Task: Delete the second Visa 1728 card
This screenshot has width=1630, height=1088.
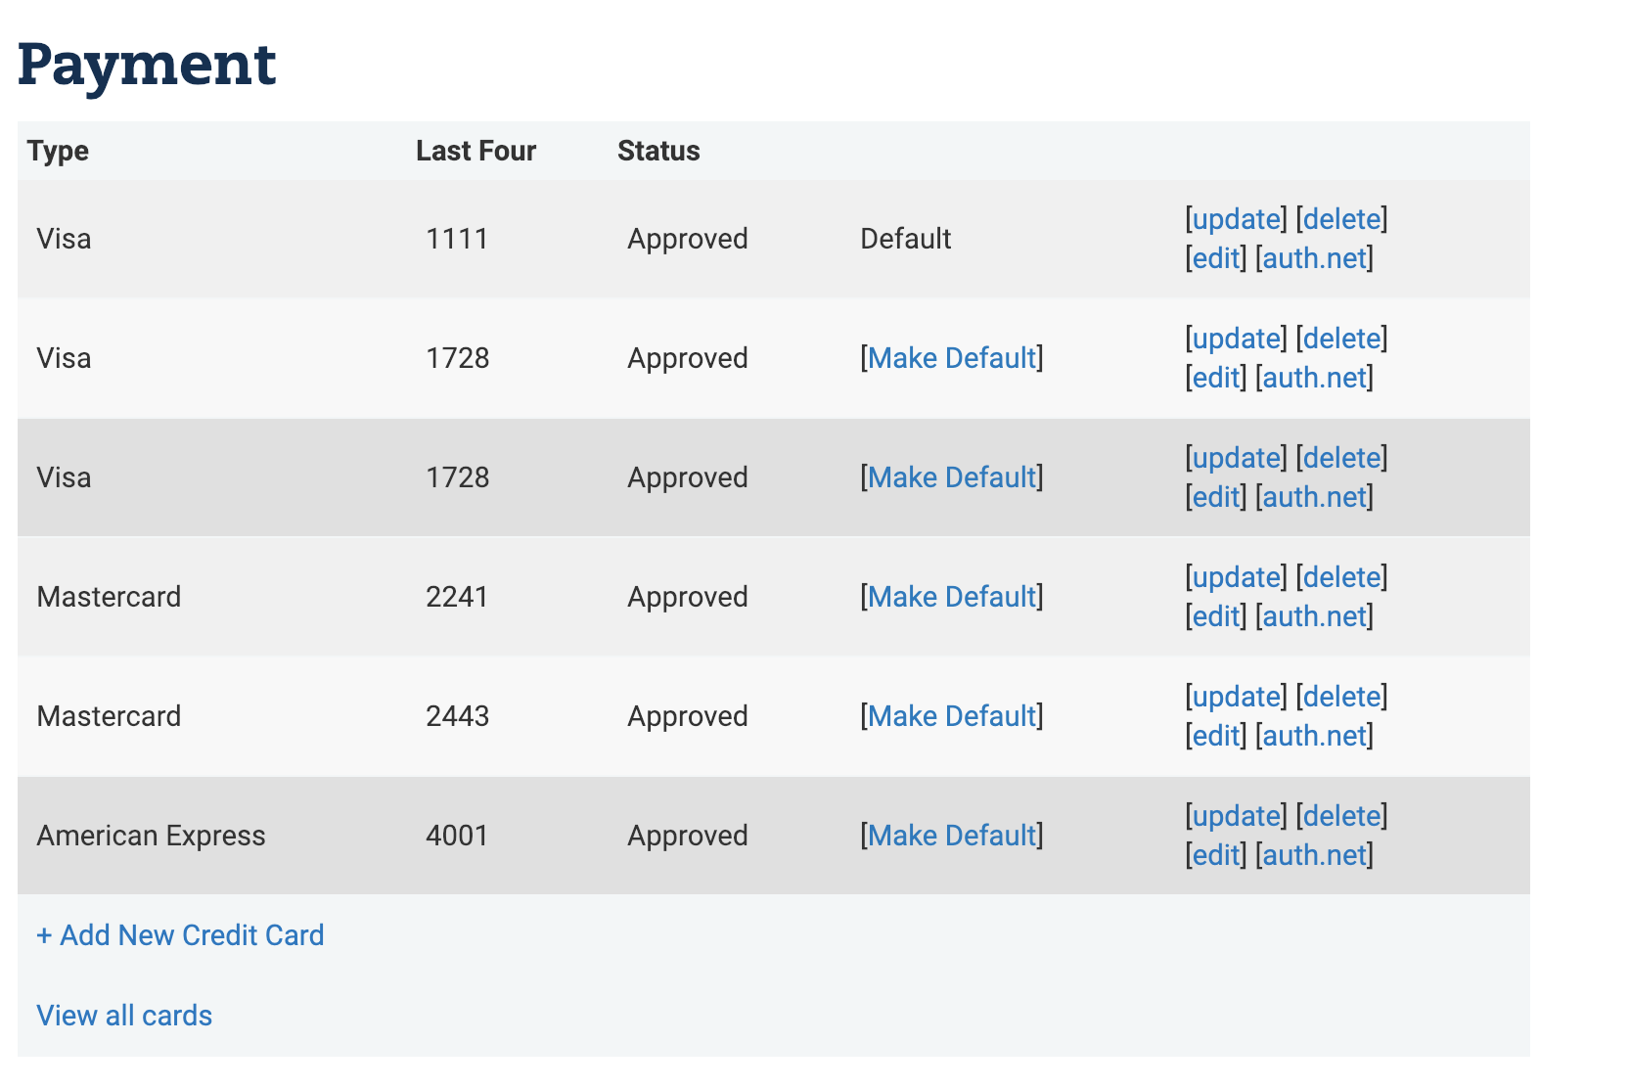Action: (1341, 458)
